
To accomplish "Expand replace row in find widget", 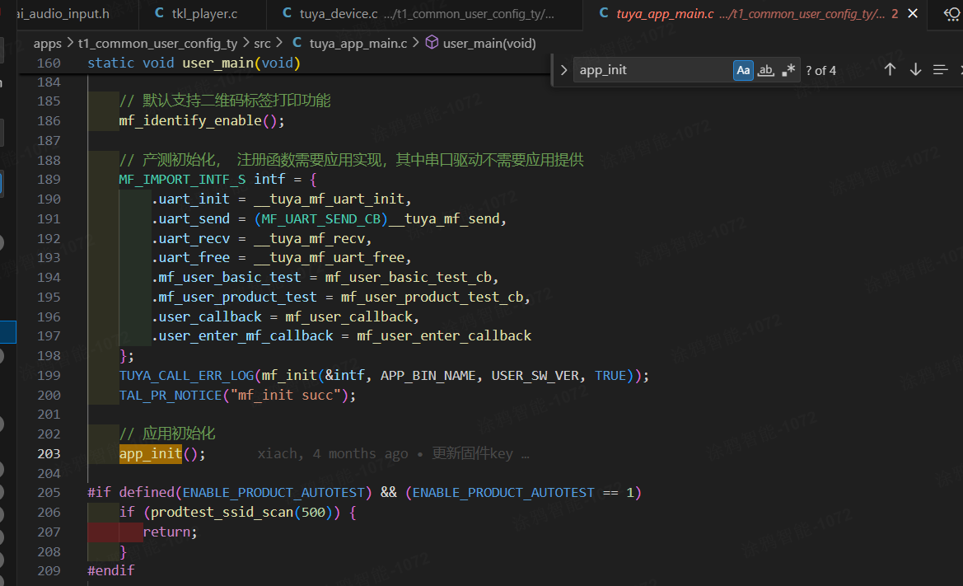I will 563,70.
